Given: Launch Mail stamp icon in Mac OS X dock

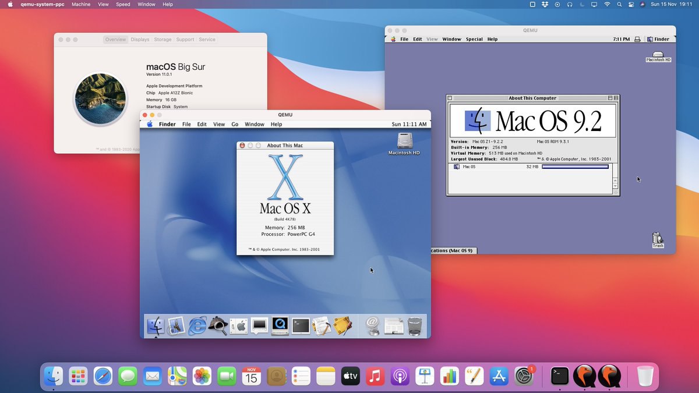Looking at the screenshot, I should pos(176,326).
